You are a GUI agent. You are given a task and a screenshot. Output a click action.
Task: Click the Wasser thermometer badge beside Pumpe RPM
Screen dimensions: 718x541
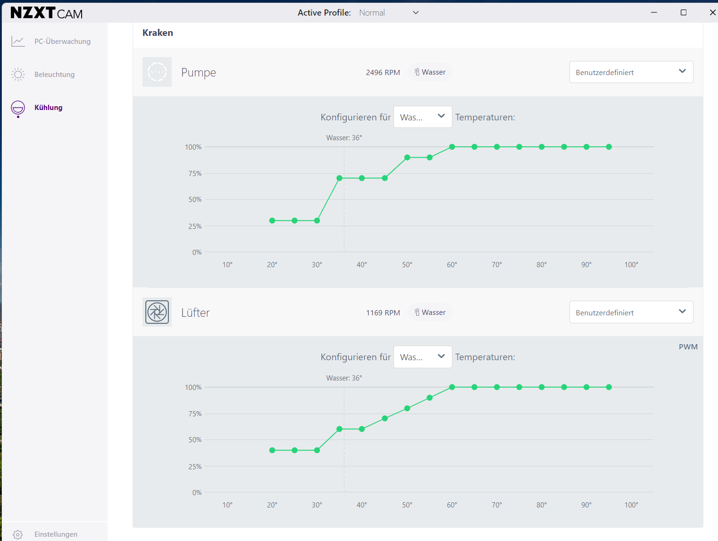[x=430, y=72]
